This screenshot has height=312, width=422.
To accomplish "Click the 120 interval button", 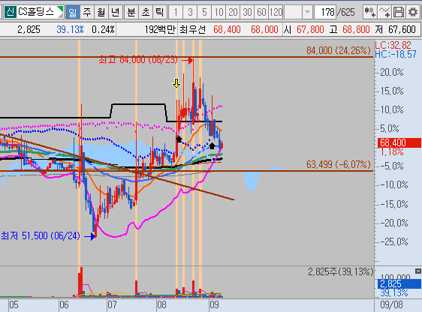I will [x=276, y=12].
